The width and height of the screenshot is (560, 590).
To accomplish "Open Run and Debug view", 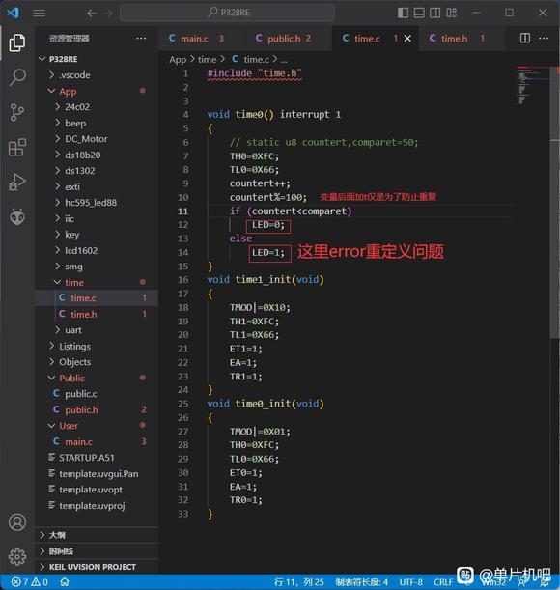I will [17, 183].
